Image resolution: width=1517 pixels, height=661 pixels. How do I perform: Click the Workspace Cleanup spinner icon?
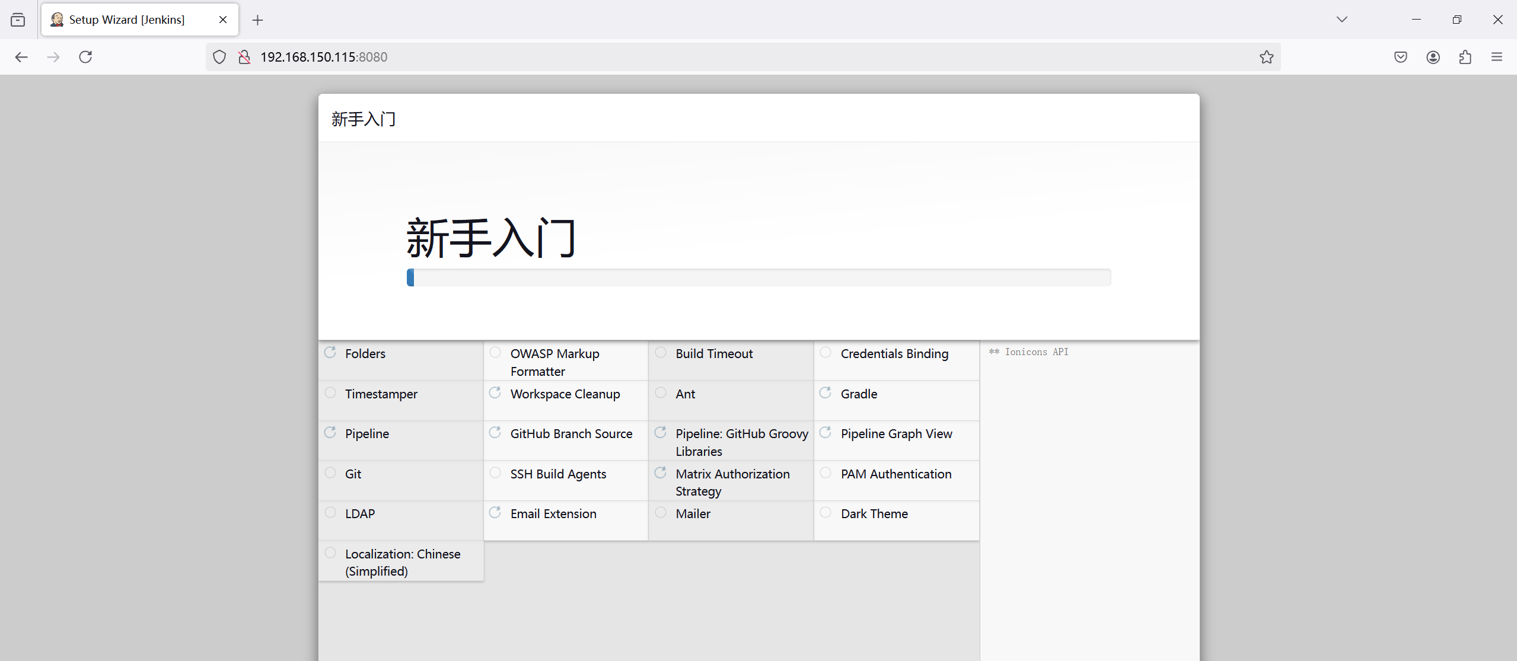pyautogui.click(x=495, y=392)
